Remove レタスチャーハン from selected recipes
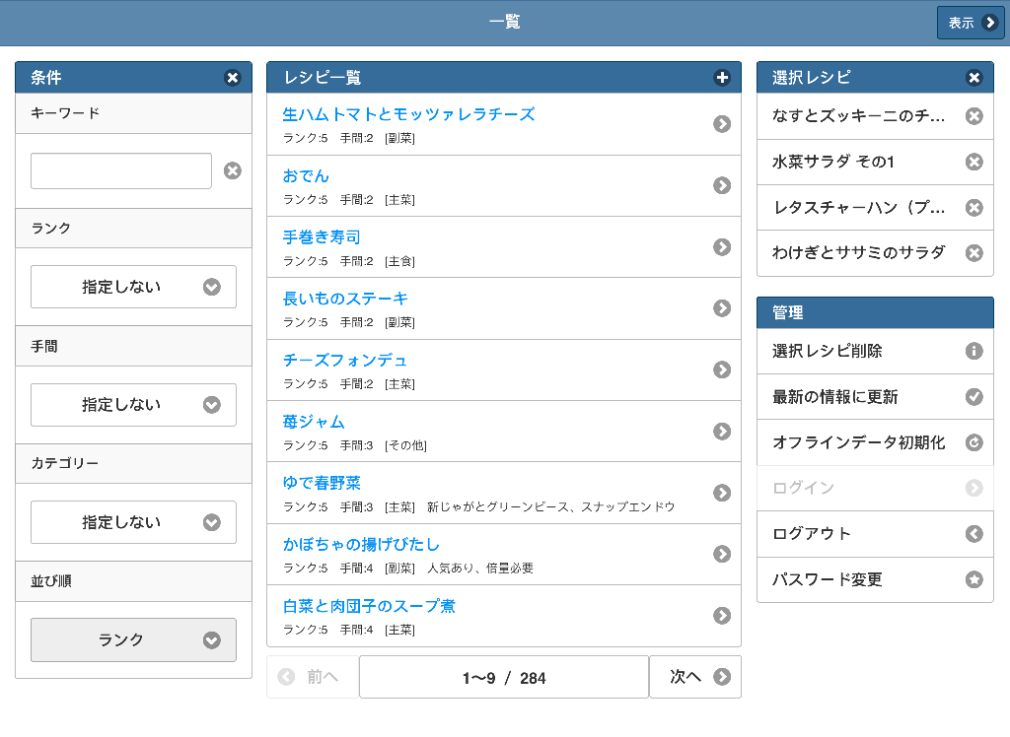Viewport: 1010px width, 737px height. tap(974, 208)
